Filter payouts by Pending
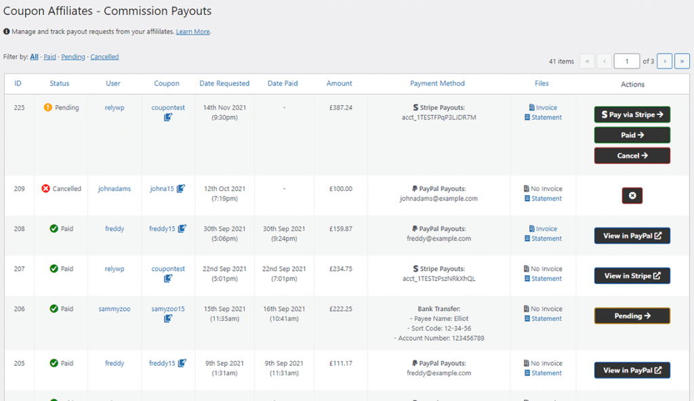This screenshot has height=401, width=694. click(x=73, y=57)
